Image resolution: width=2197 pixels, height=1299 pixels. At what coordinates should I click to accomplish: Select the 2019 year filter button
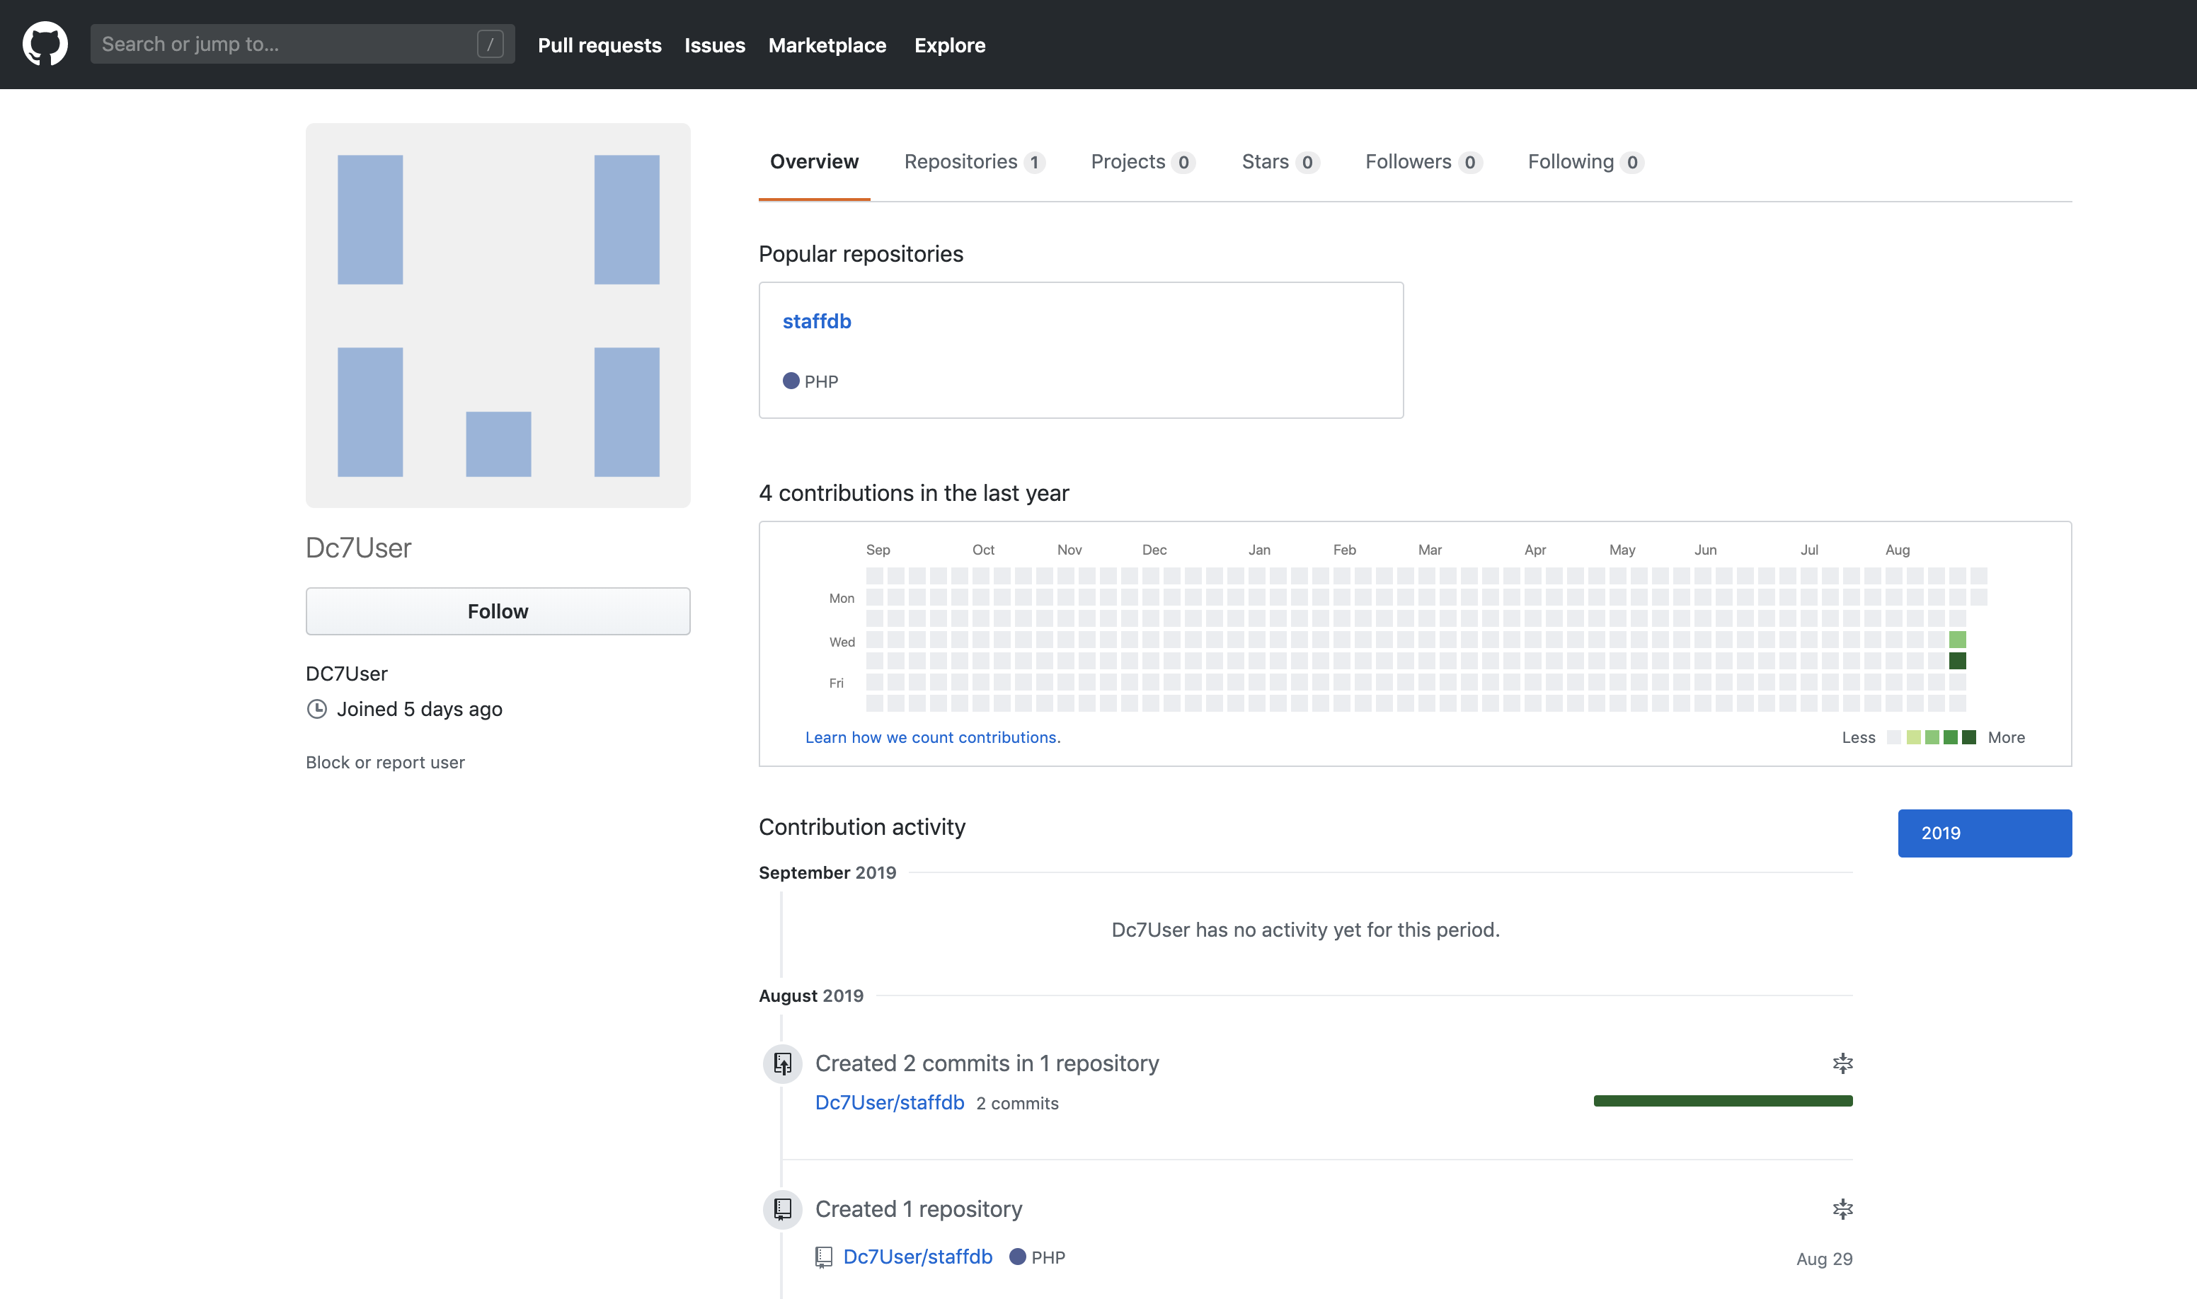click(1985, 833)
